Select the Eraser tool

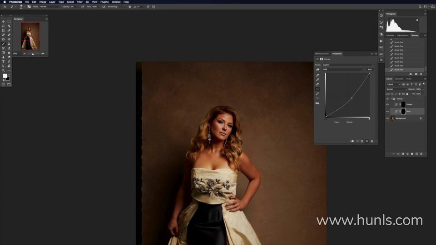pos(9,48)
